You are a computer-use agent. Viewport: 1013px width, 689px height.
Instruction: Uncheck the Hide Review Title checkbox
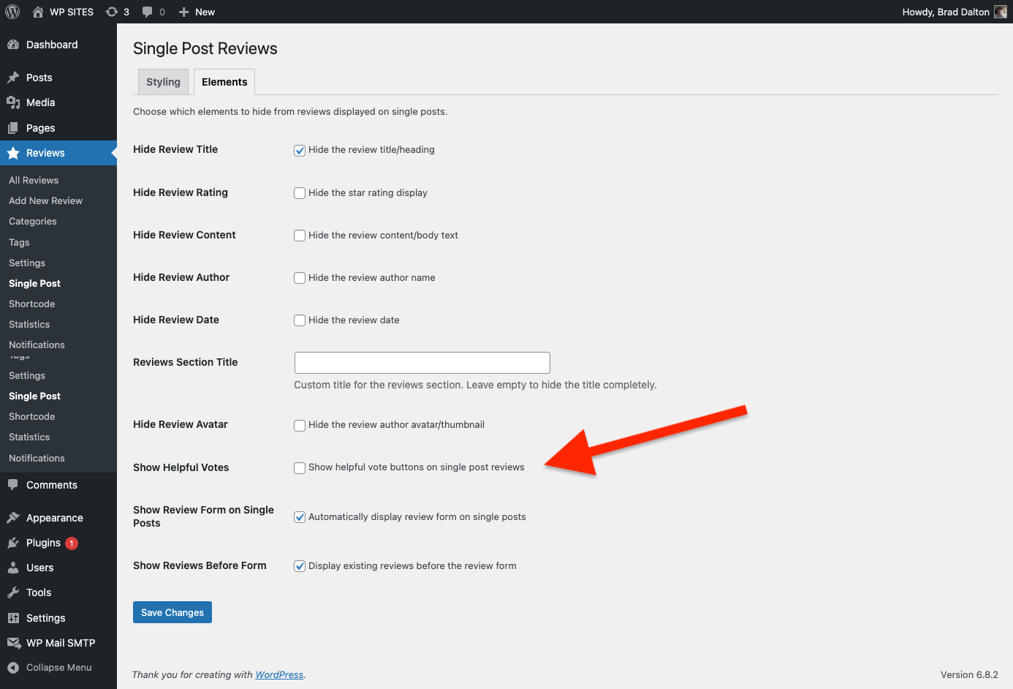point(300,151)
